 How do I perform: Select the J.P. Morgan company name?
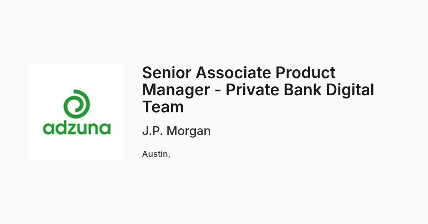point(176,131)
